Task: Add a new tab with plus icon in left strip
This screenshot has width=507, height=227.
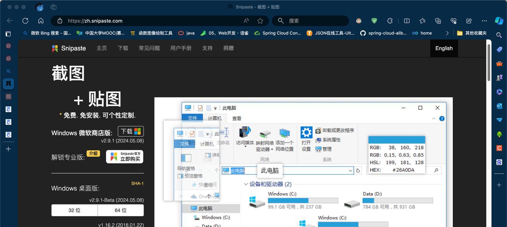Action: pyautogui.click(x=8, y=149)
